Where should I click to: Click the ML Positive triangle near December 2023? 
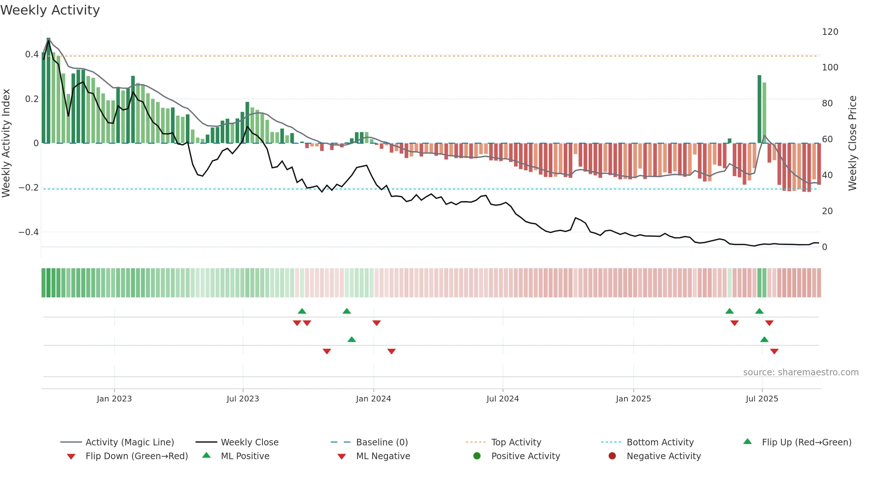pos(352,339)
